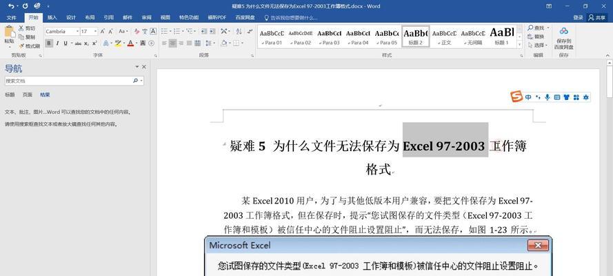Click the Redo icon in title bar

(x=25, y=6)
